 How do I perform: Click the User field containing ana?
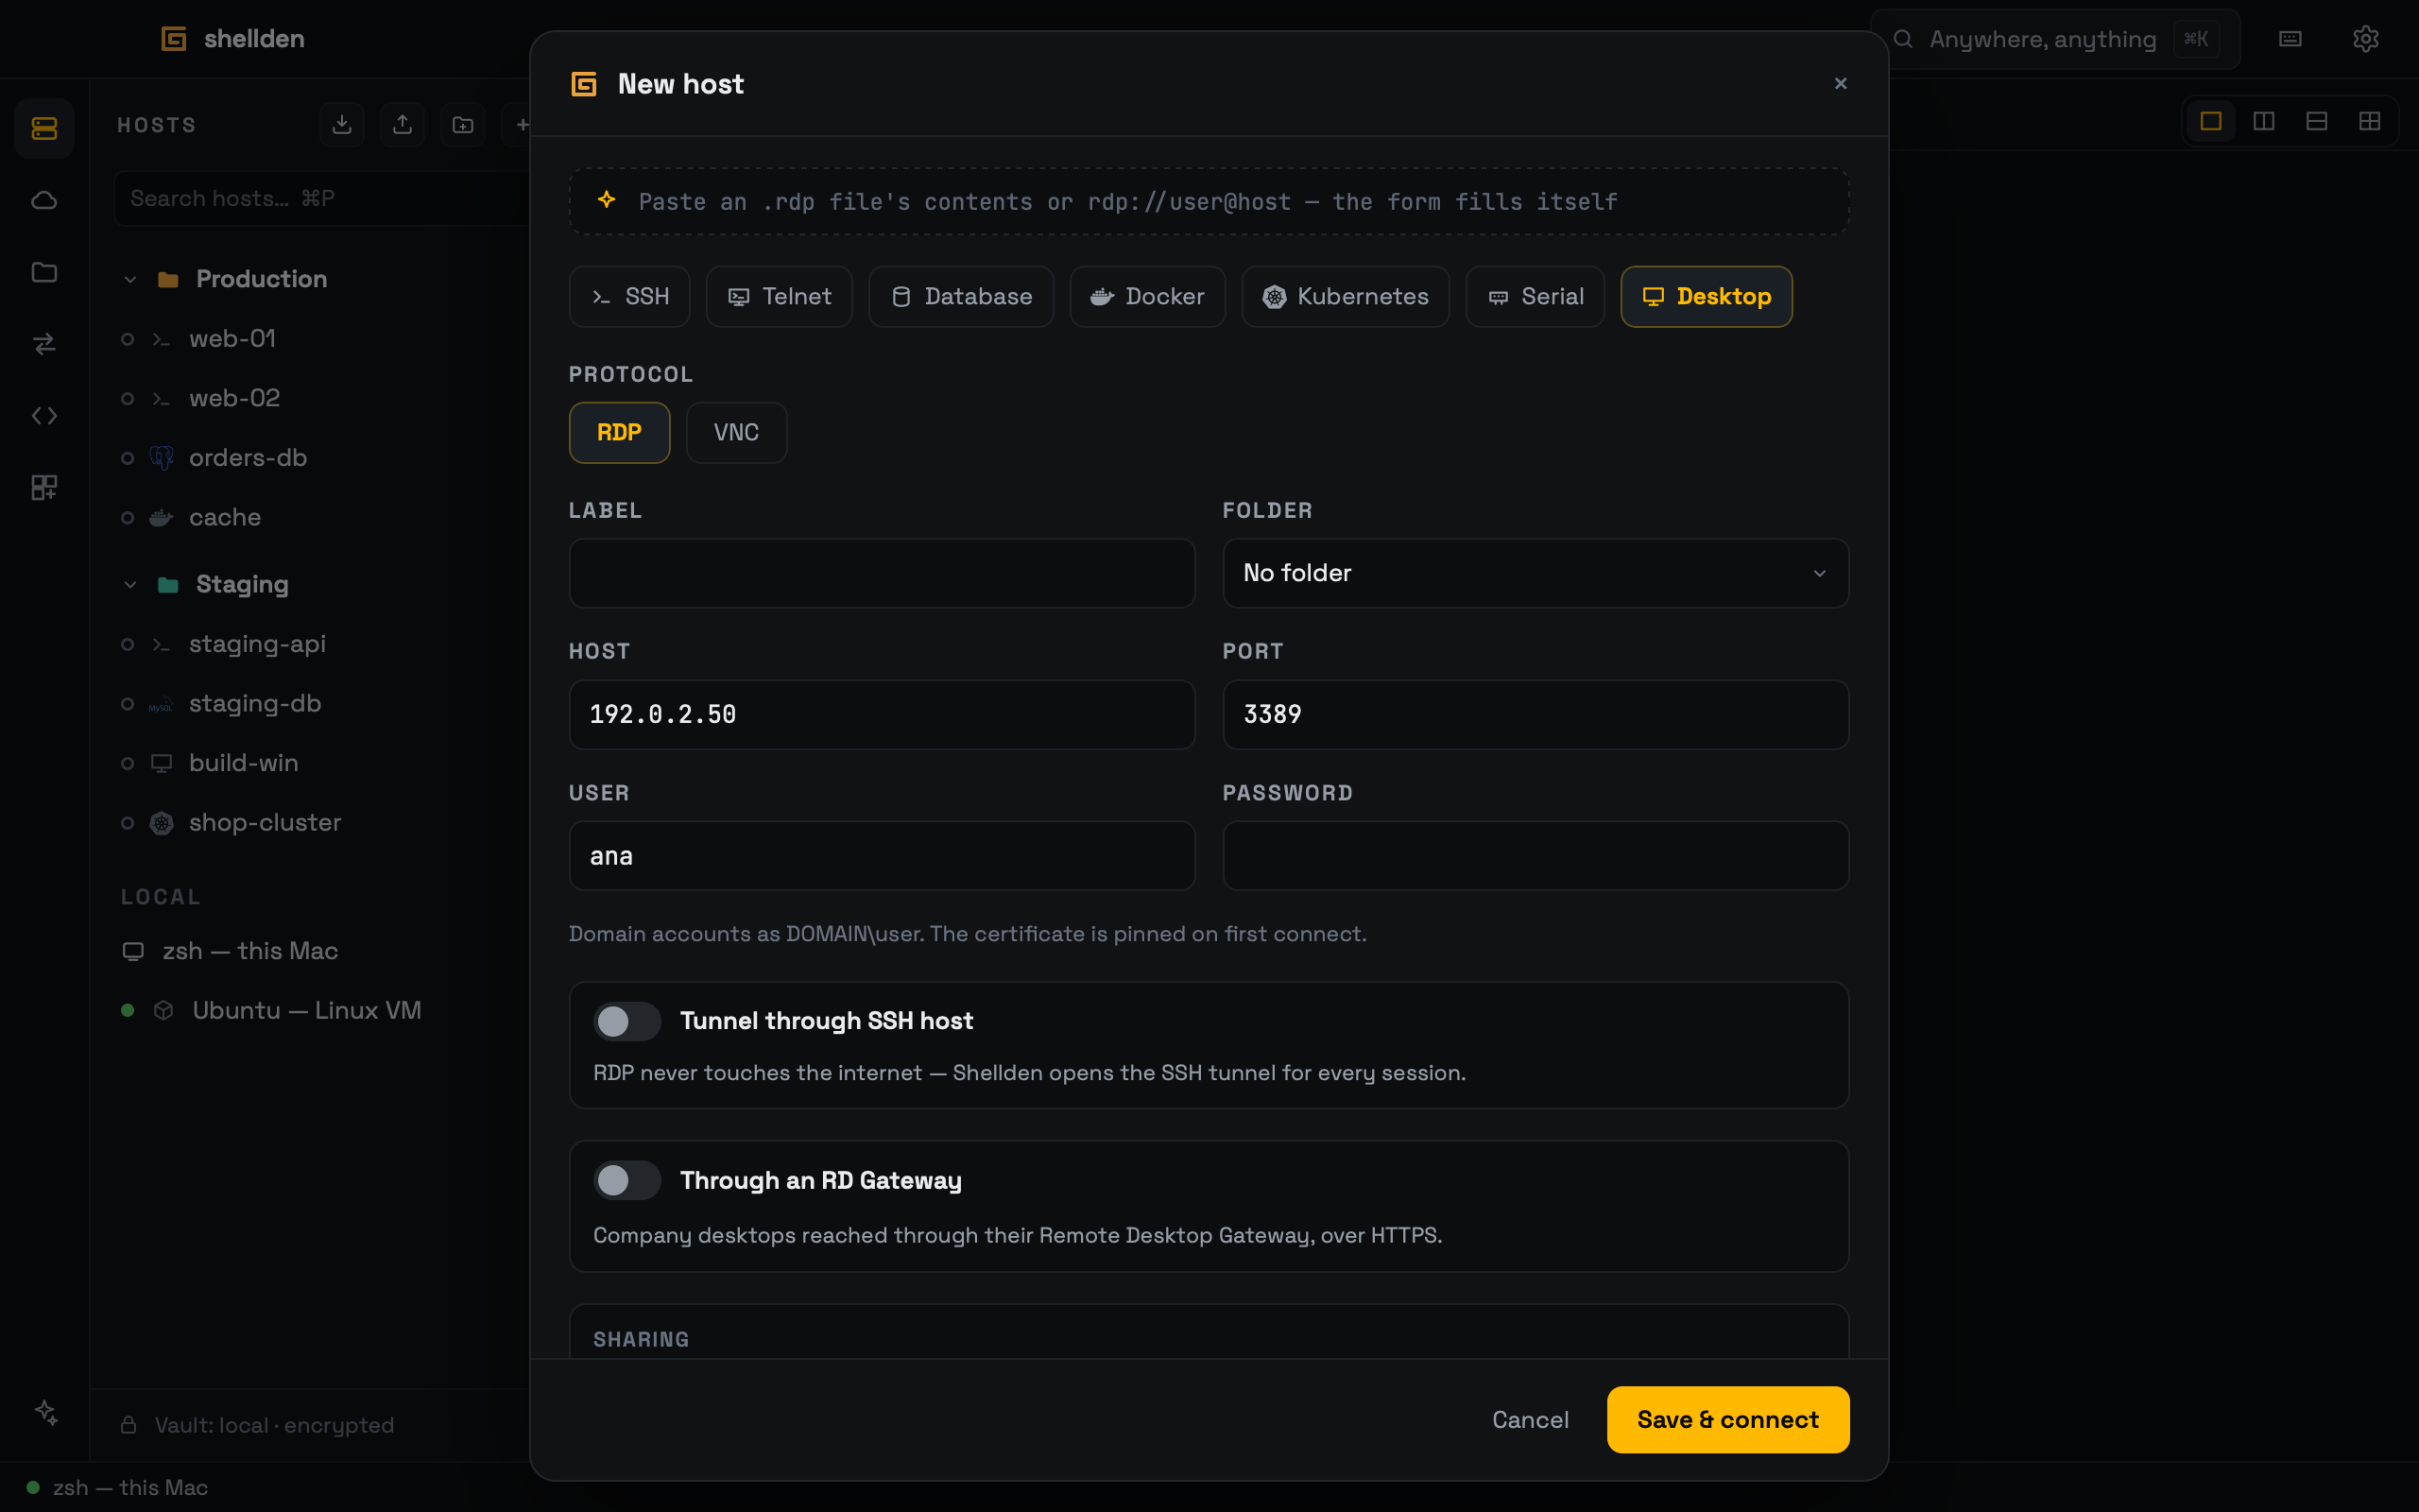click(882, 856)
